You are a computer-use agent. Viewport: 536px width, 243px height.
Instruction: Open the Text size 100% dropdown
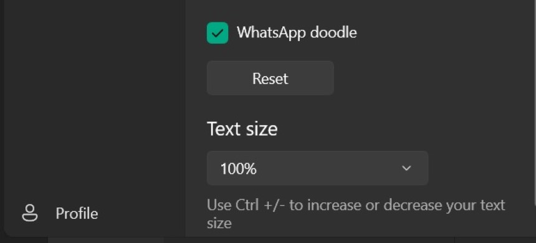(x=317, y=168)
